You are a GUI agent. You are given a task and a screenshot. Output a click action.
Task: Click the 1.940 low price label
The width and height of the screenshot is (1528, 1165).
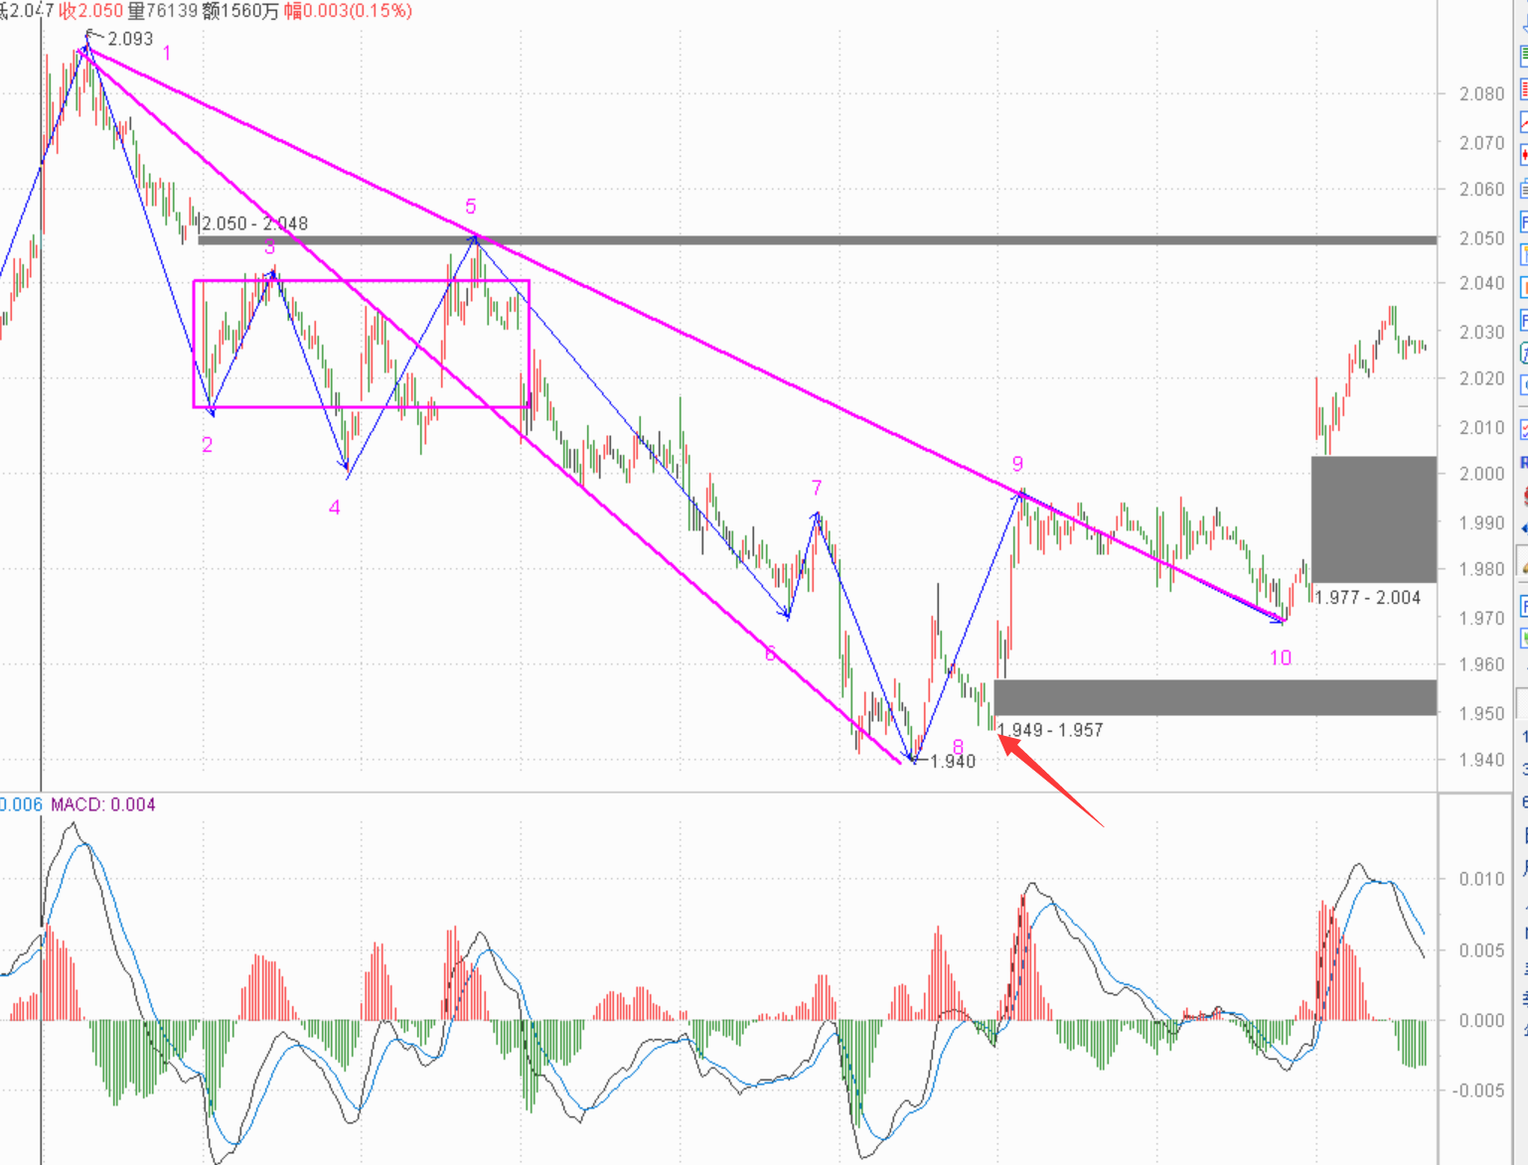[x=952, y=762]
